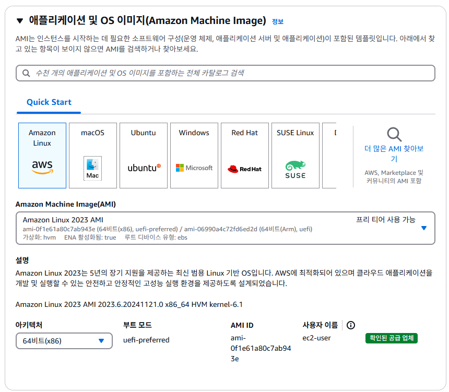Screen dimensions: 449x392
Task: Click the Red Hat logo
Action: point(244,169)
